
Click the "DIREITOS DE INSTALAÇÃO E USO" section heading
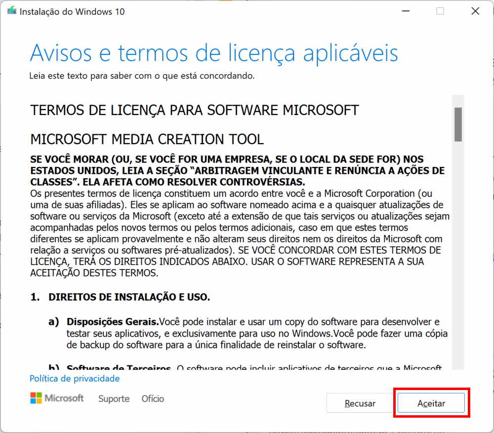(x=129, y=297)
